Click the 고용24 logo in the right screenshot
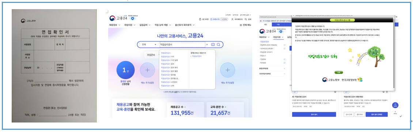The width and height of the screenshot is (413, 132). (x=267, y=31)
